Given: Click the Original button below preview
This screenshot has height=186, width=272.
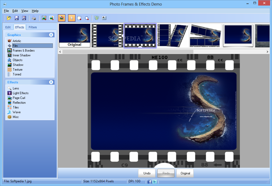Looking at the screenshot, I should [x=185, y=173].
